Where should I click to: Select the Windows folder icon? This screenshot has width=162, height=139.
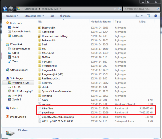tap(40, 96)
